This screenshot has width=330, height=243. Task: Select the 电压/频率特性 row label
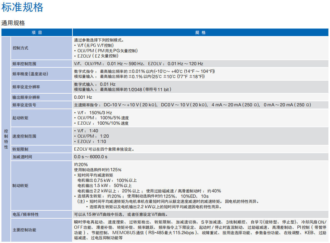click(26, 214)
